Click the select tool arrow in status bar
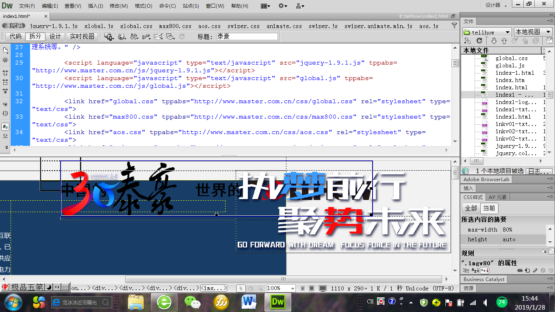The height and width of the screenshot is (312, 555). (241, 288)
